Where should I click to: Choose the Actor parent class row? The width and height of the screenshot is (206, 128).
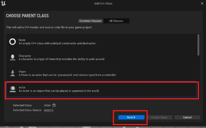(x=101, y=89)
